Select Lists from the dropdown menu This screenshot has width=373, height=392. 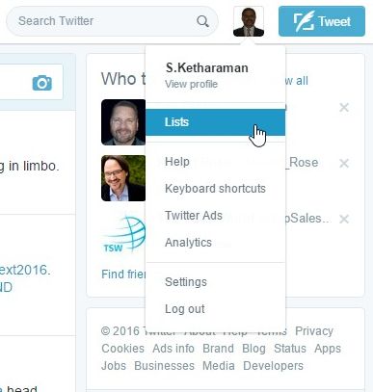pos(216,122)
